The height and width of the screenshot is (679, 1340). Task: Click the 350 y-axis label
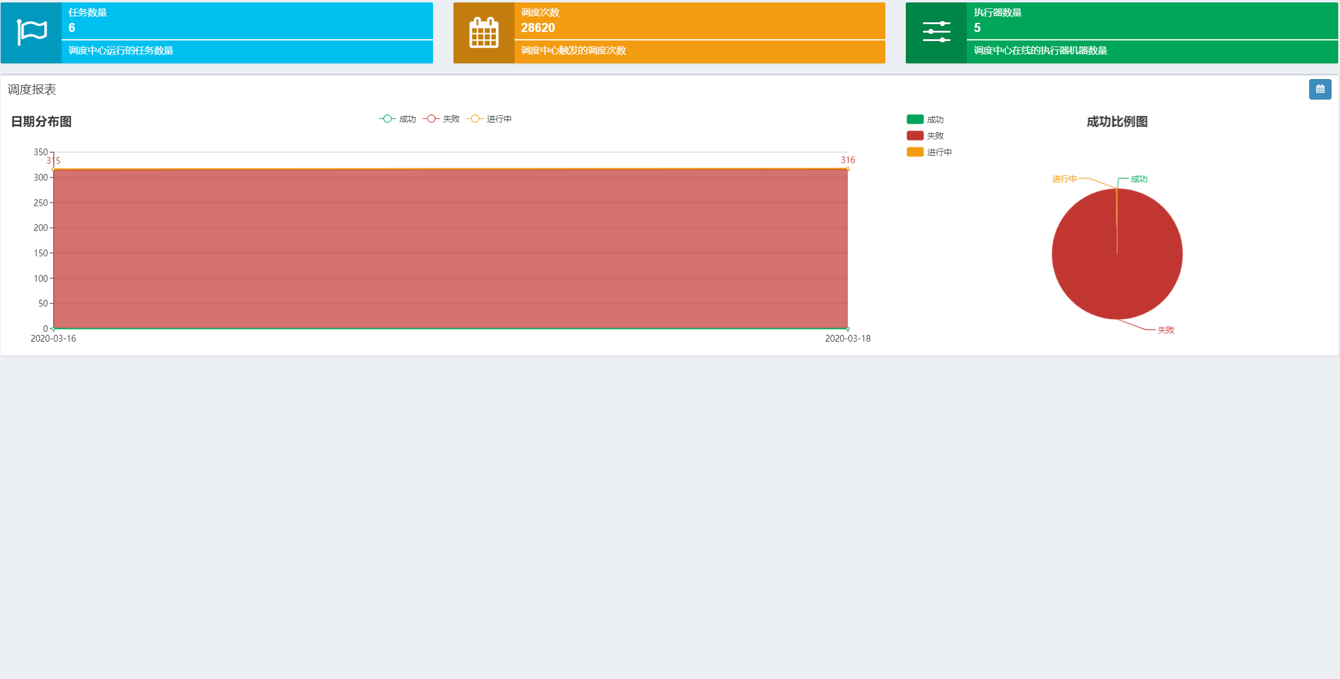pyautogui.click(x=40, y=152)
